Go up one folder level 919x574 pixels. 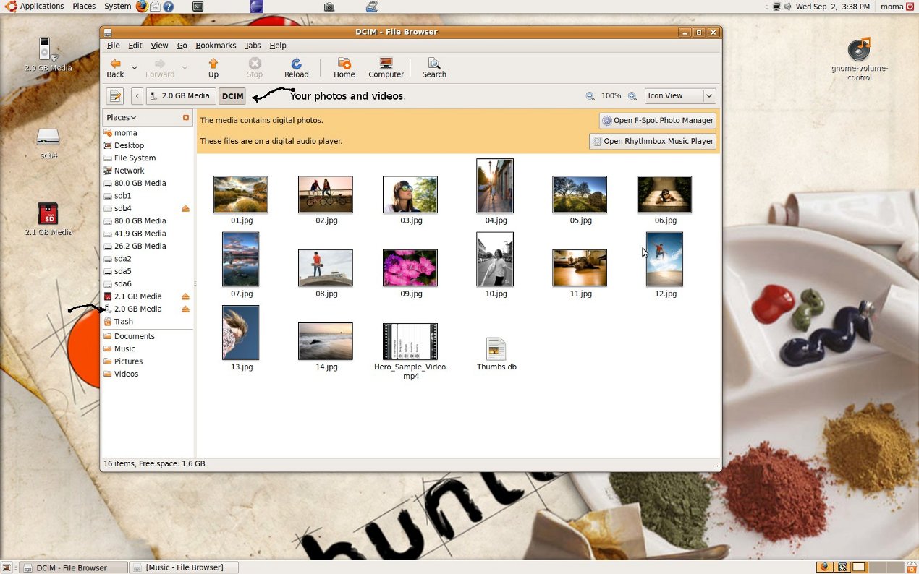(213, 68)
